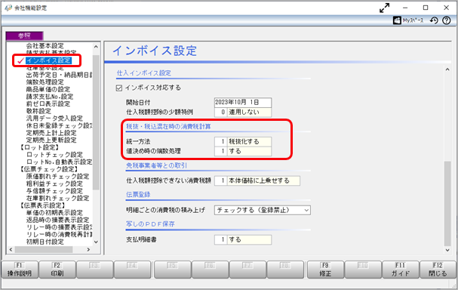The height and width of the screenshot is (290, 458).
Task: Click settings pane scroll up arrow
Action: (447, 69)
